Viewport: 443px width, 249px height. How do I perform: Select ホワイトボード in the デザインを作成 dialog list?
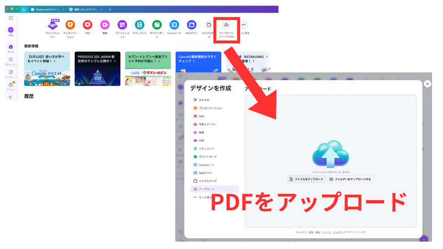[214, 157]
